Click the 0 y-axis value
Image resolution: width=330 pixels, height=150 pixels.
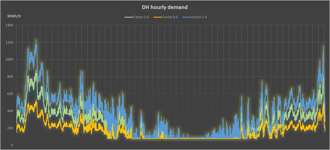(12, 145)
